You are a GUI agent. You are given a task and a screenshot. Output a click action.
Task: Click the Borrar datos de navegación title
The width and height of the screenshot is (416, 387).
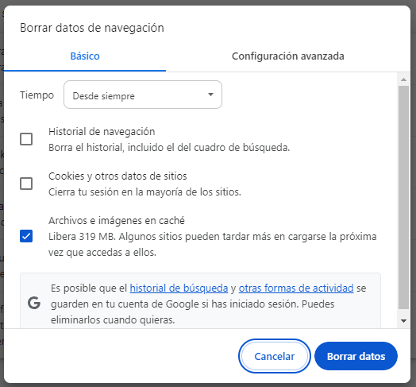[92, 28]
